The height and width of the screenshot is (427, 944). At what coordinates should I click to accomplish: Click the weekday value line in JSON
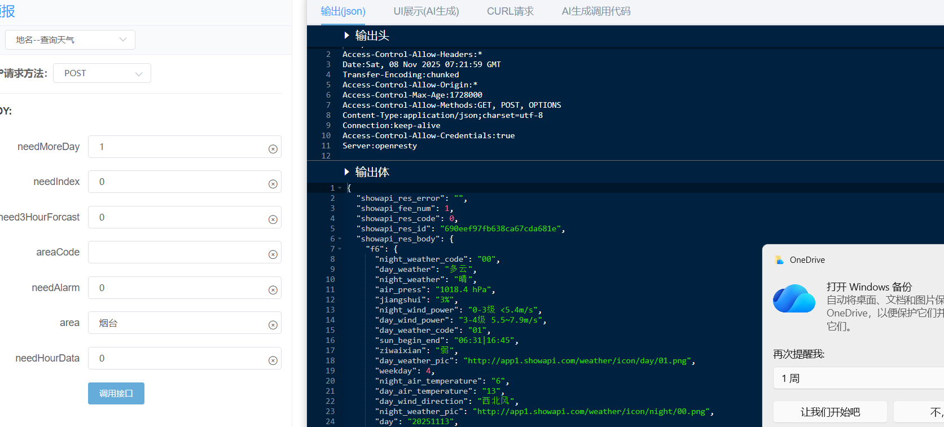point(406,371)
